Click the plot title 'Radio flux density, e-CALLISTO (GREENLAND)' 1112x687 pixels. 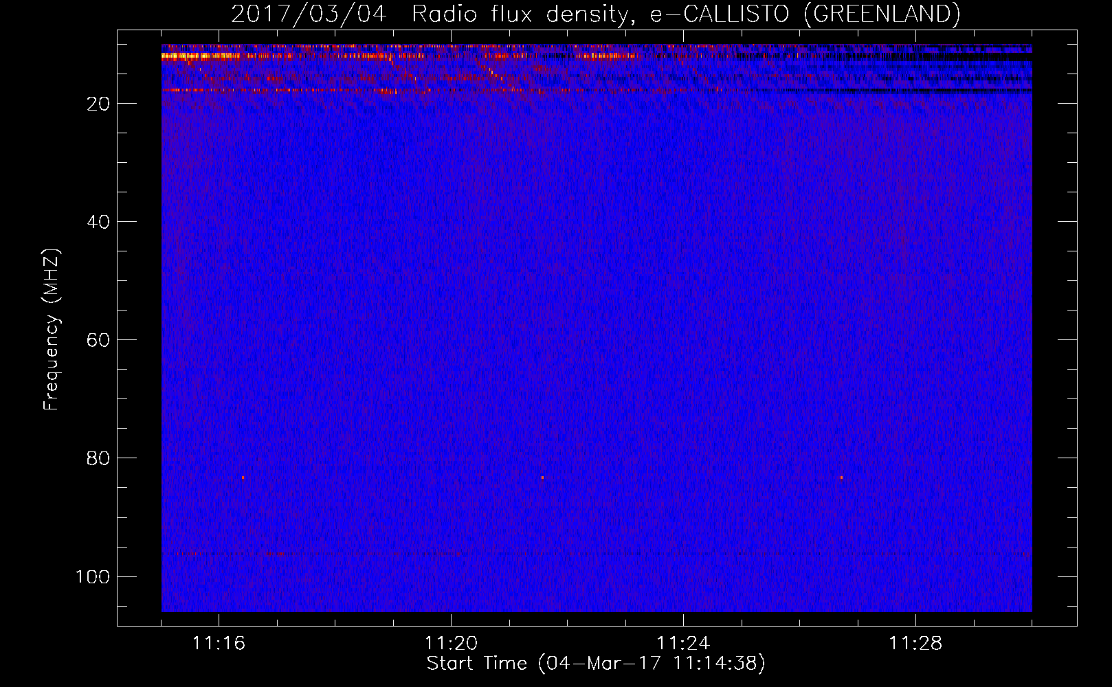(685, 14)
